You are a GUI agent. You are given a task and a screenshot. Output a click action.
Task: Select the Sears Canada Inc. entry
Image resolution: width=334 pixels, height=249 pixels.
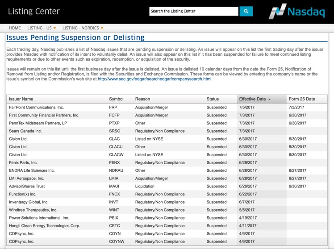click(25, 131)
